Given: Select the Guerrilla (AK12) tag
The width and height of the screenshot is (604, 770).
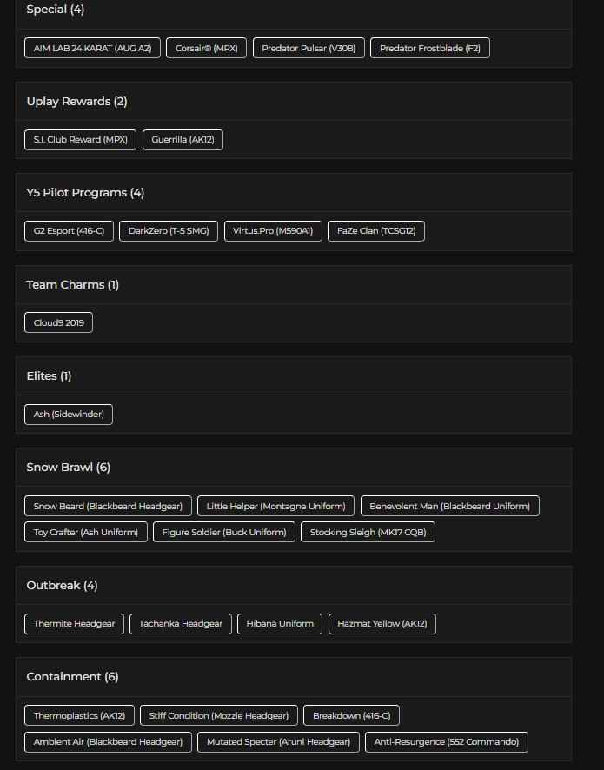Looking at the screenshot, I should coord(183,140).
